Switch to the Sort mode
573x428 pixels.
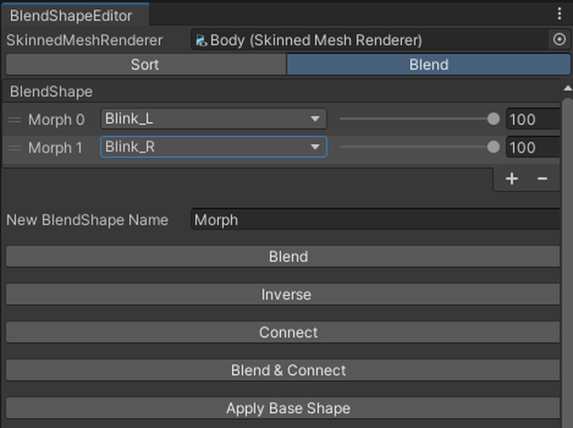[145, 65]
